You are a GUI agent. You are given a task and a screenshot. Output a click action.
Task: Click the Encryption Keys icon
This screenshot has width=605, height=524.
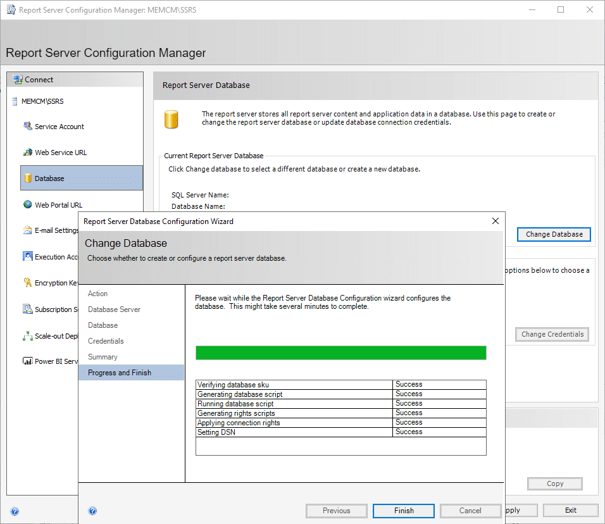tap(27, 283)
